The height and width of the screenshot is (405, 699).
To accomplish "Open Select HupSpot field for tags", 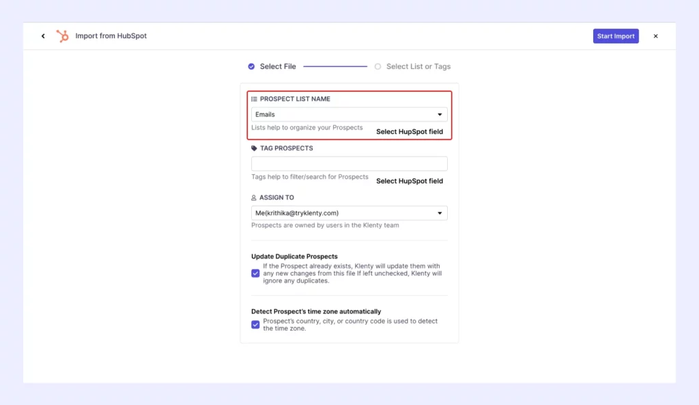I will (x=410, y=181).
